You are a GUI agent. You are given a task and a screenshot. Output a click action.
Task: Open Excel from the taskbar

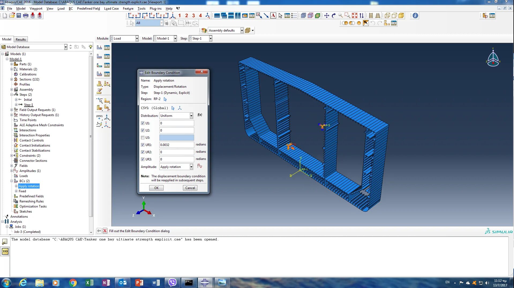[89, 282]
